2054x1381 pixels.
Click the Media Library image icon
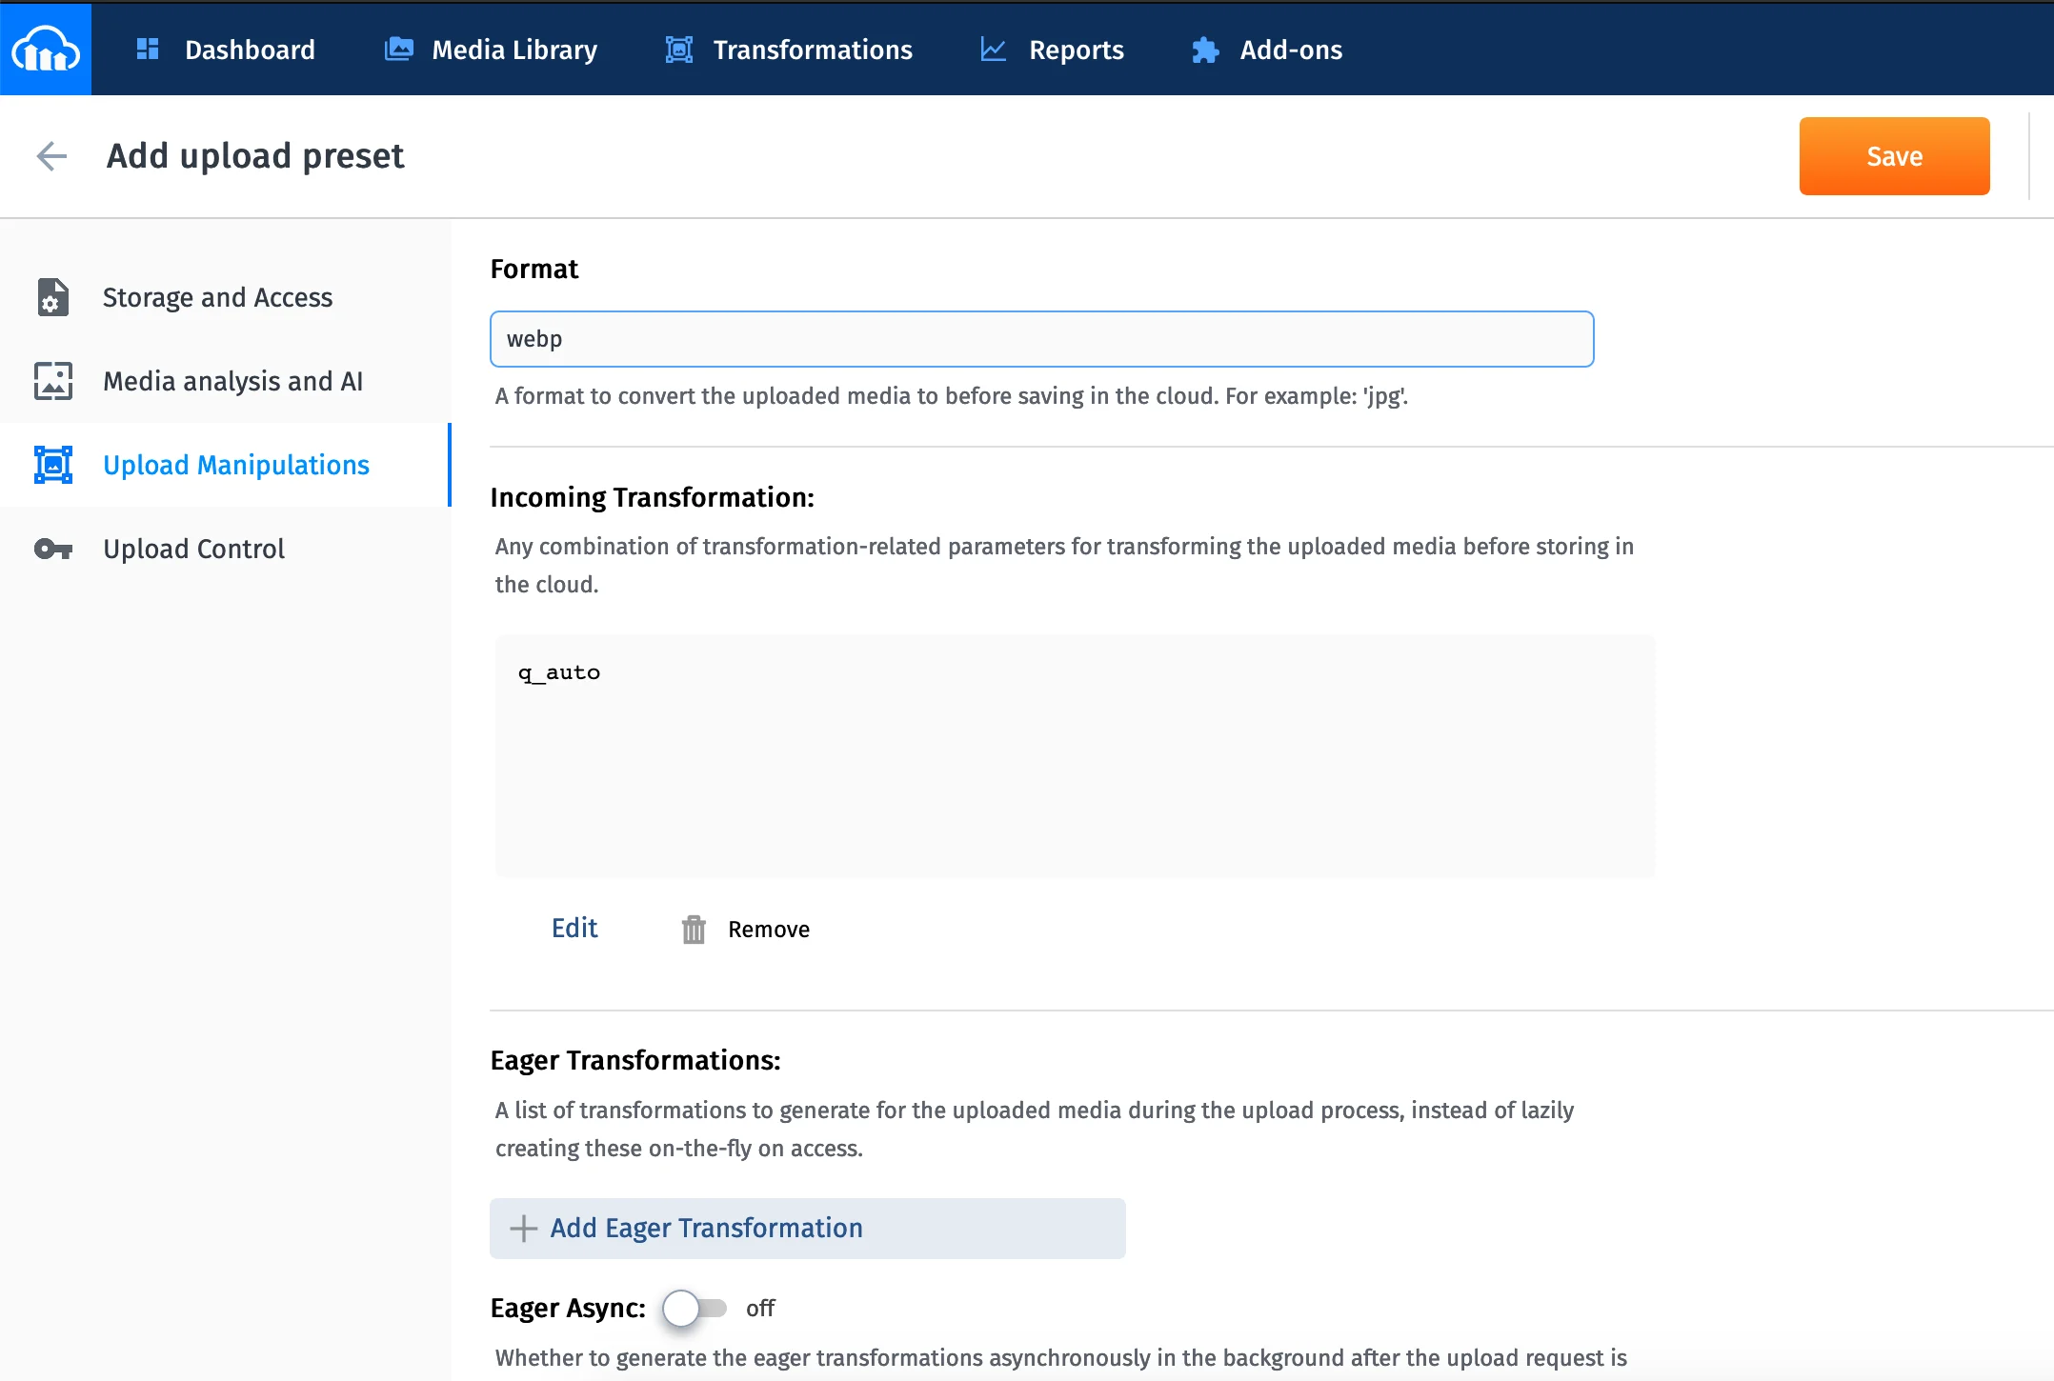[398, 49]
